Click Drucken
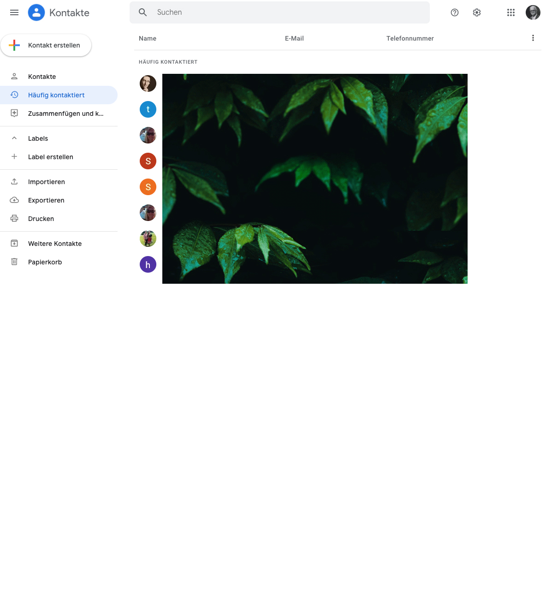 [59, 219]
